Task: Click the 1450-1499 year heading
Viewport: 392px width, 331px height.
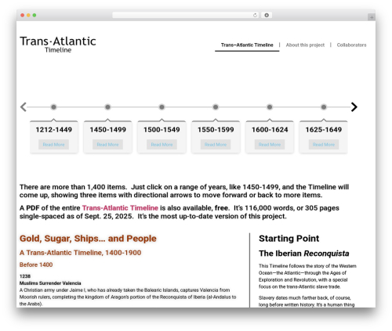Action: (x=107, y=130)
